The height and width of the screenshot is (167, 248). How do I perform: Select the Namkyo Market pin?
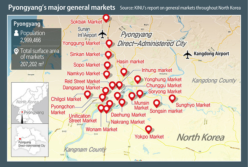click(107, 75)
